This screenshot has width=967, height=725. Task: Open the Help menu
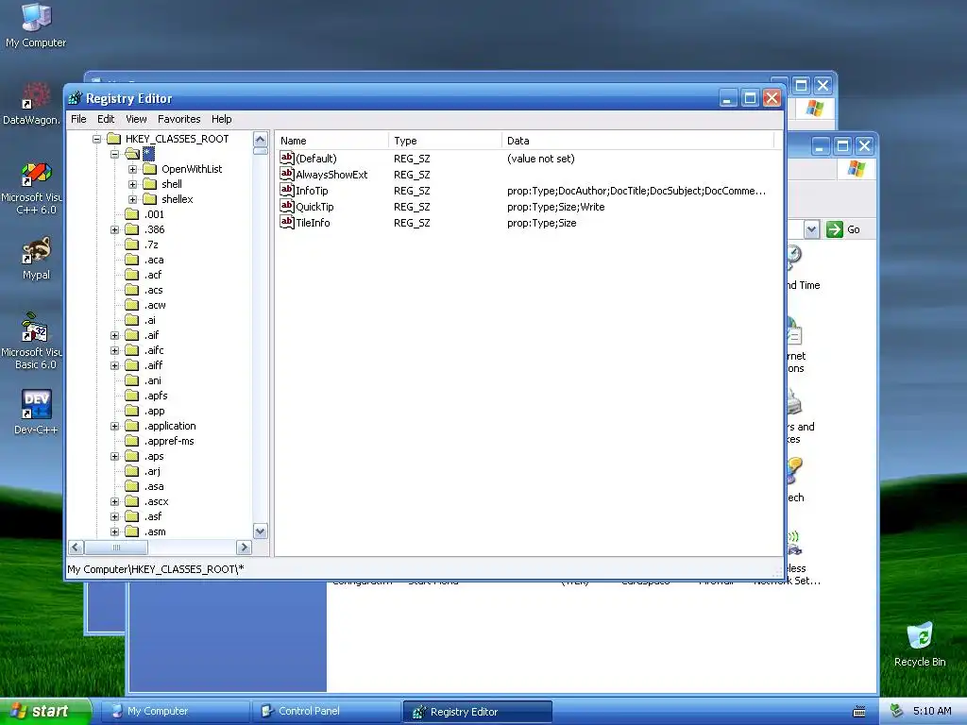[221, 119]
